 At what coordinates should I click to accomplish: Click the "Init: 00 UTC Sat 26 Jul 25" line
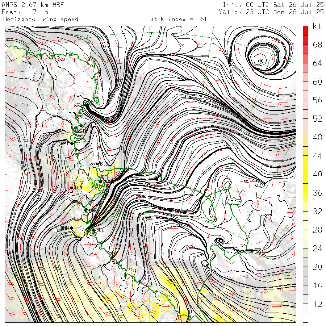click(x=273, y=5)
